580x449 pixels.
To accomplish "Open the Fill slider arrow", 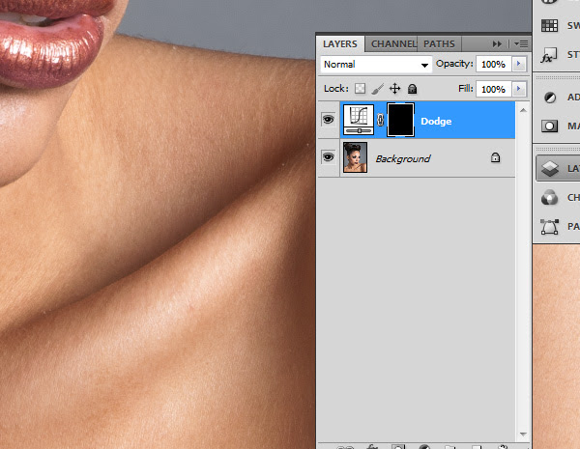I will click(x=519, y=89).
